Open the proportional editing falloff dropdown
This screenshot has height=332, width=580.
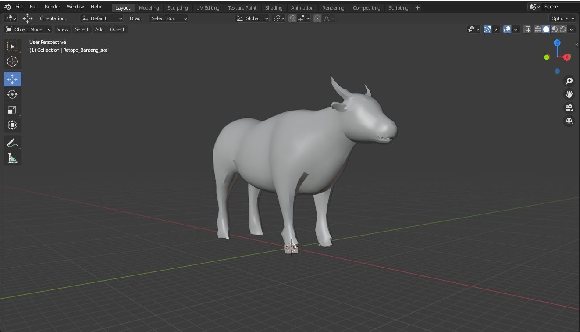329,18
